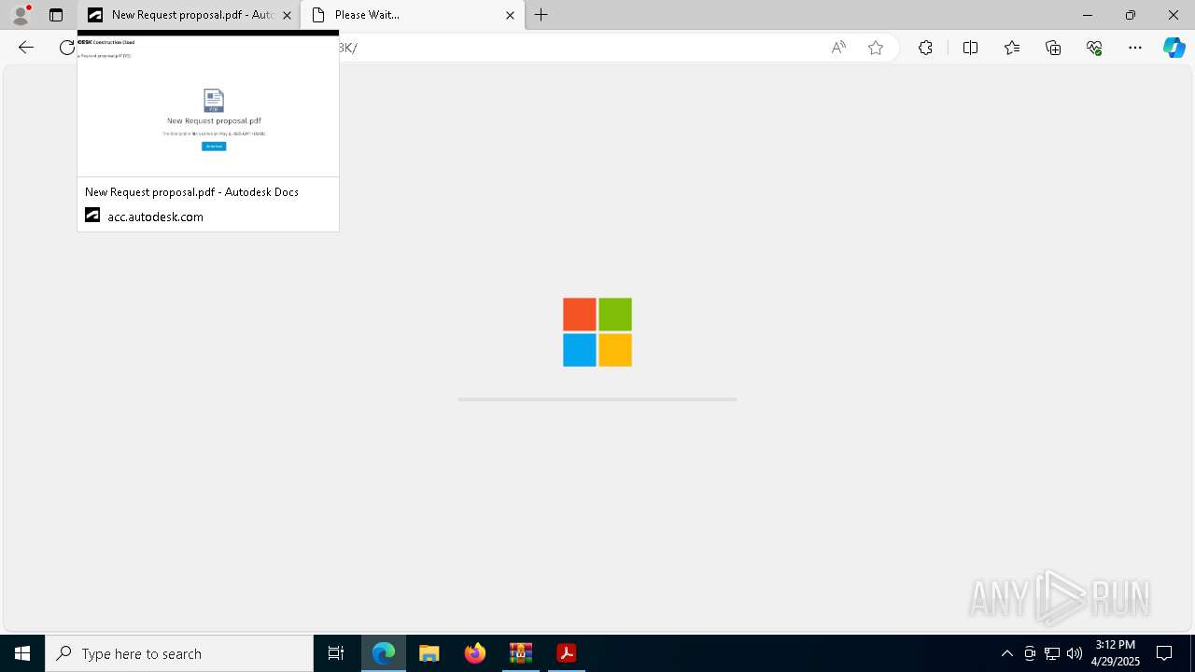
Task: Open the Extensions puzzle icon
Action: [x=925, y=48]
